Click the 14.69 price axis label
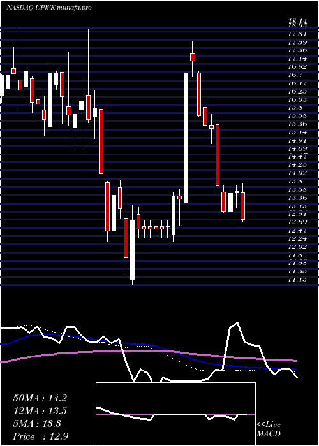 pos(297,148)
